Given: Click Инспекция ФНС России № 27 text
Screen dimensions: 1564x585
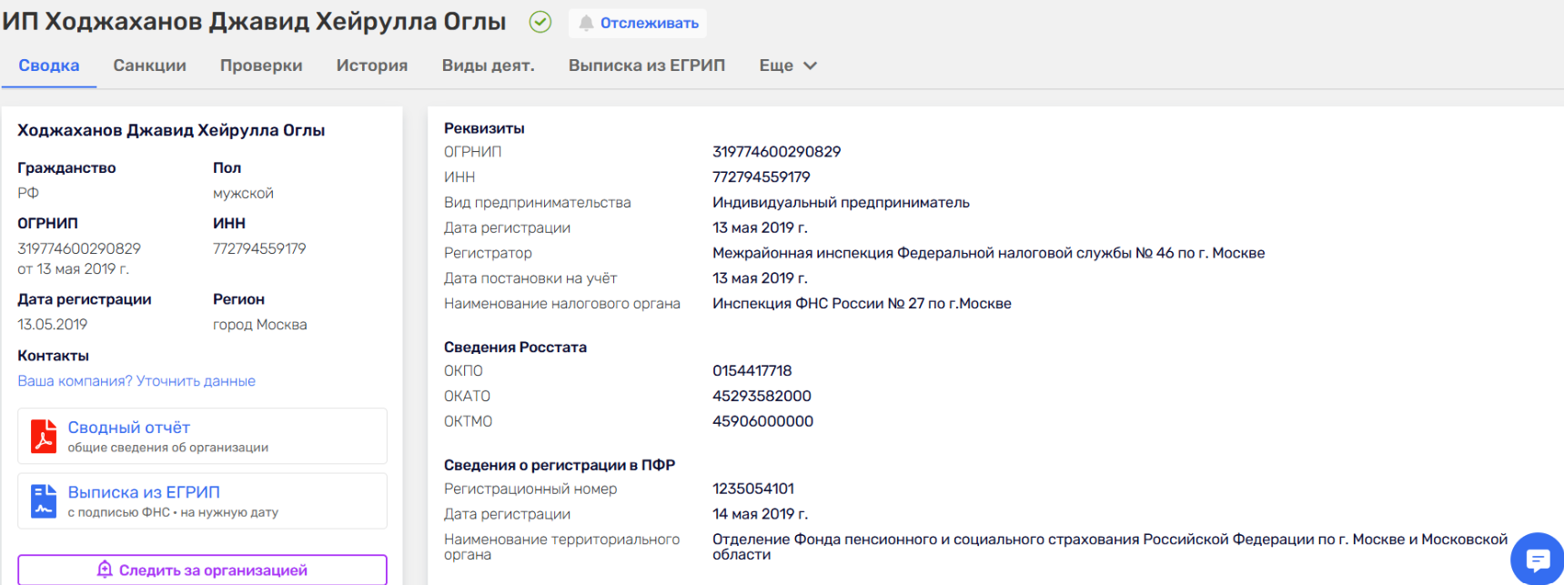Looking at the screenshot, I should click(x=863, y=304).
